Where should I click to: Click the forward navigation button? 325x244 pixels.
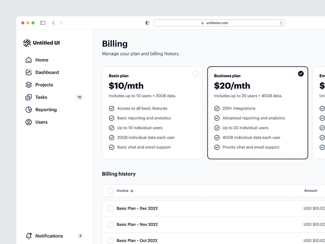[61, 23]
